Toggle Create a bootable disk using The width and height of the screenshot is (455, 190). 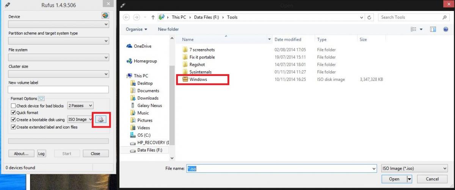(13, 120)
